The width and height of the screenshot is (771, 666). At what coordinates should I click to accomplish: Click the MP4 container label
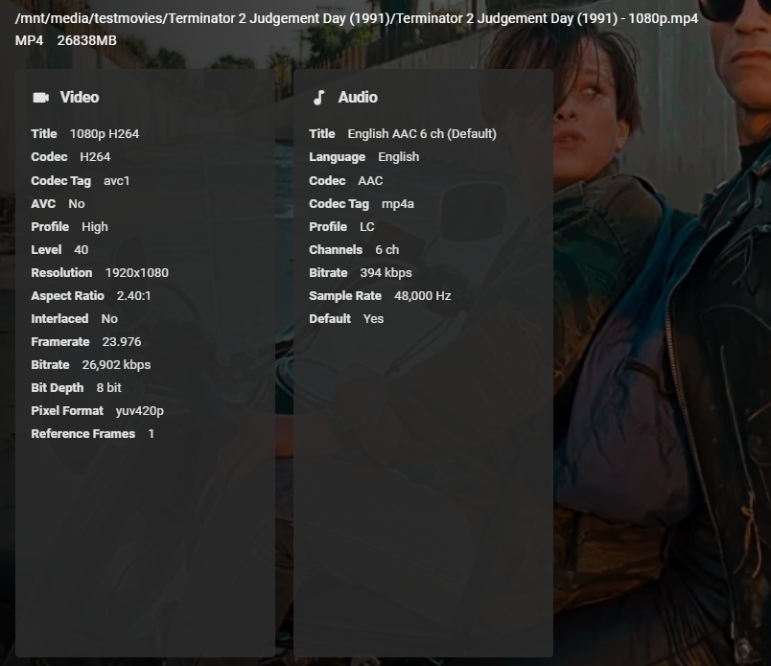tap(29, 40)
